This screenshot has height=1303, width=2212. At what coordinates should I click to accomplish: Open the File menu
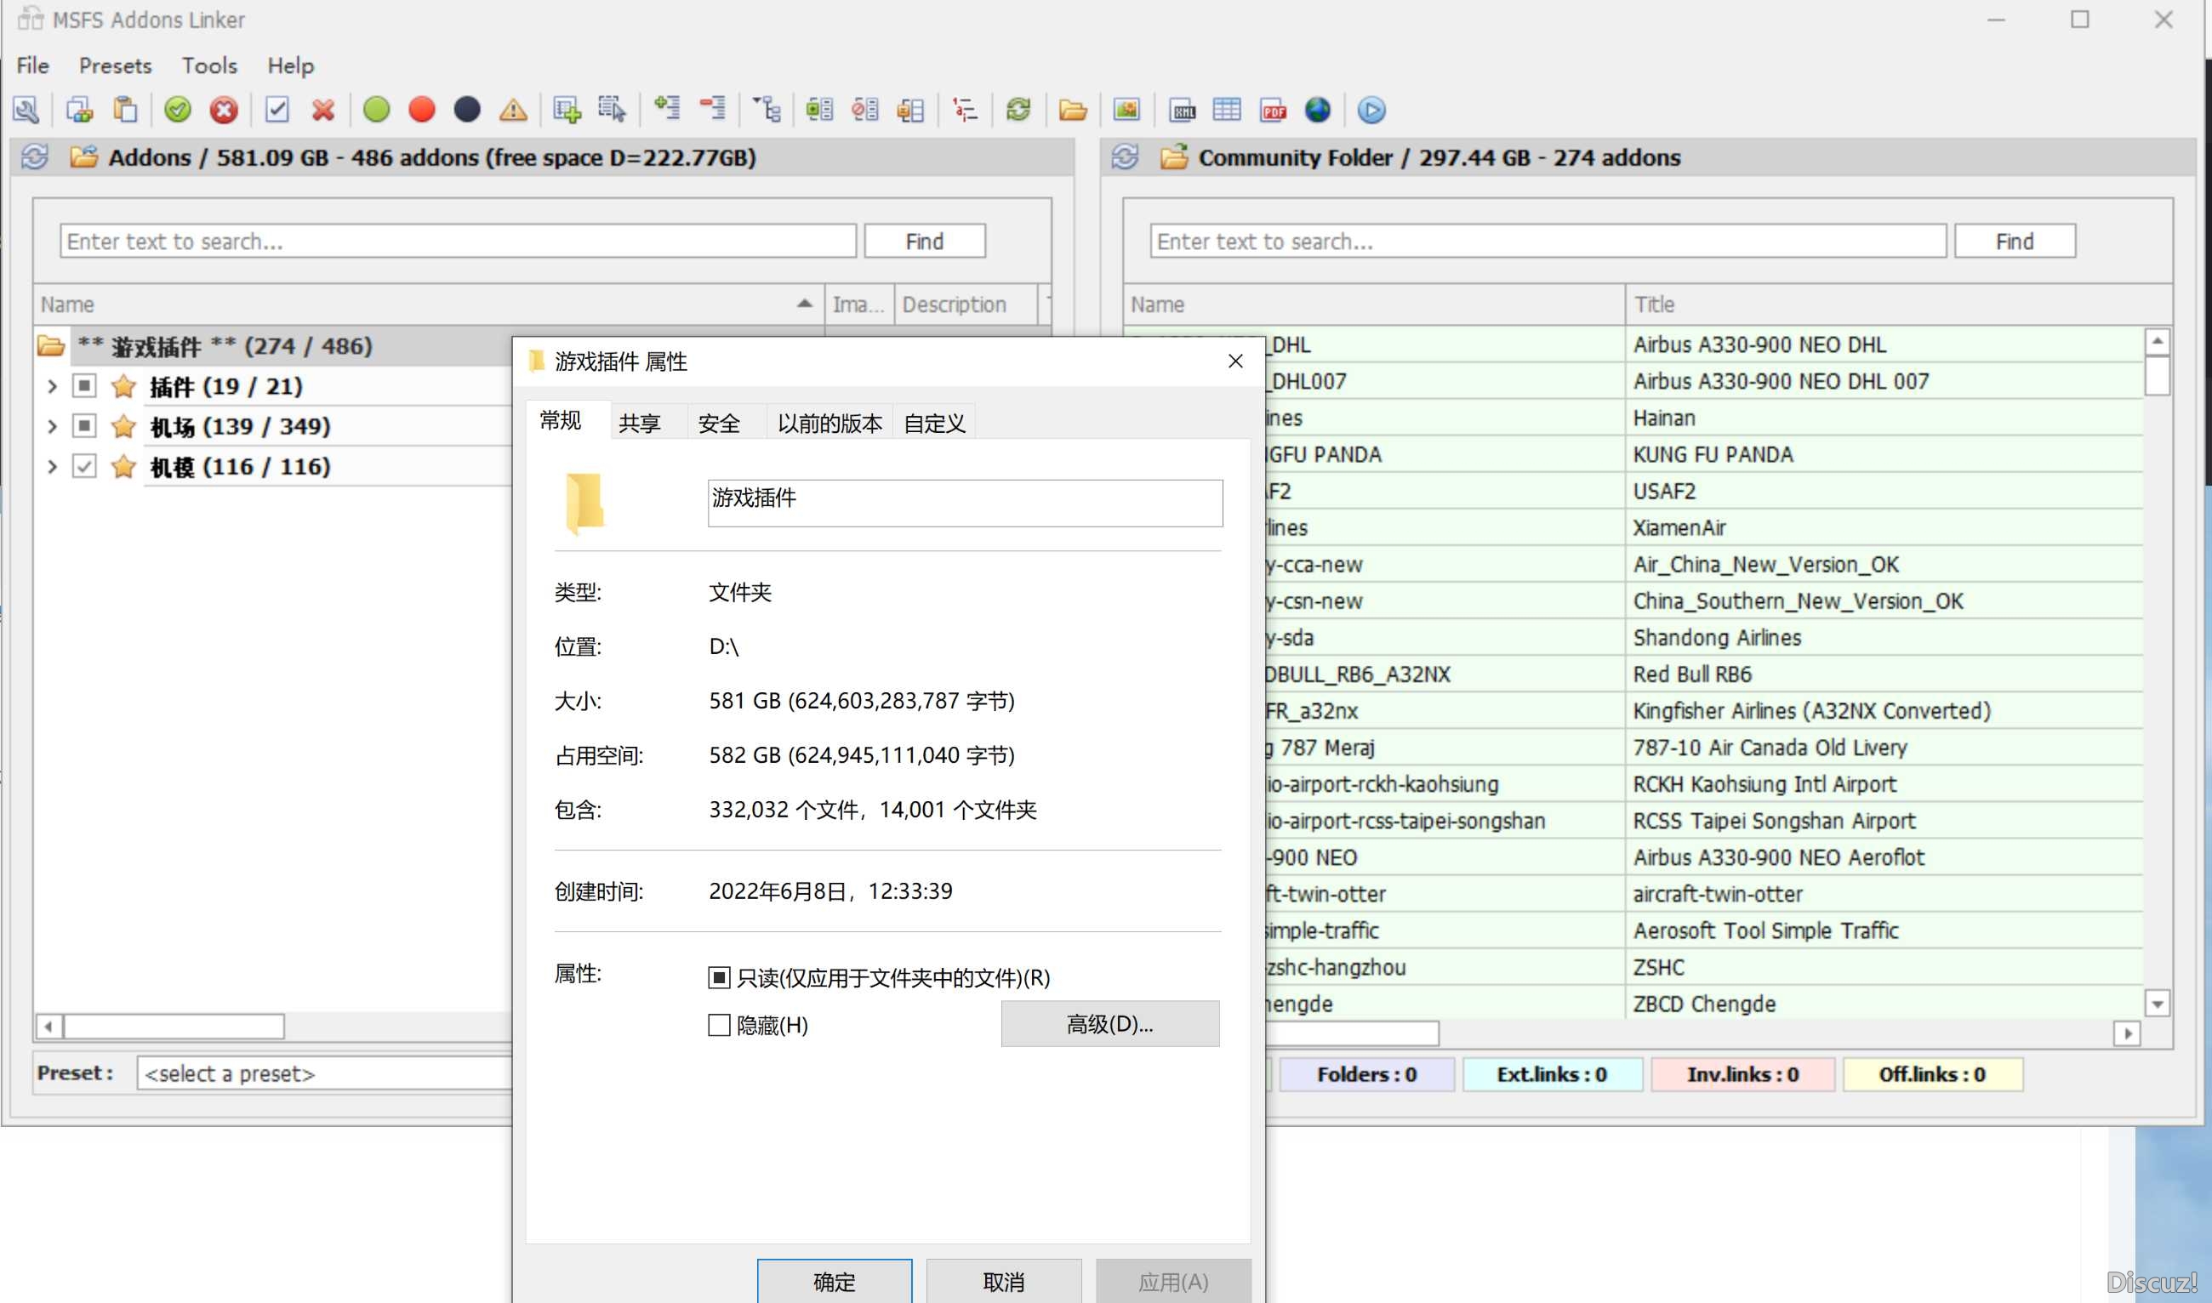tap(32, 65)
